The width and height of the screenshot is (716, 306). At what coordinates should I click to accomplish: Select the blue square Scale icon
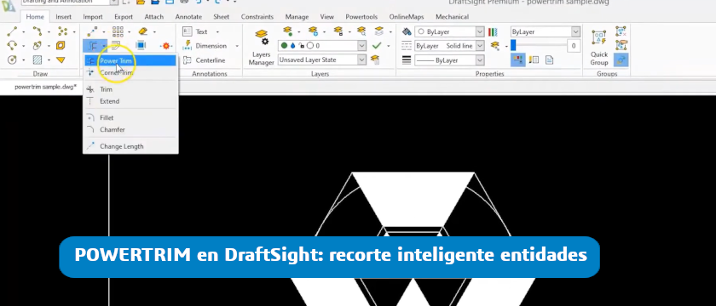point(141,46)
